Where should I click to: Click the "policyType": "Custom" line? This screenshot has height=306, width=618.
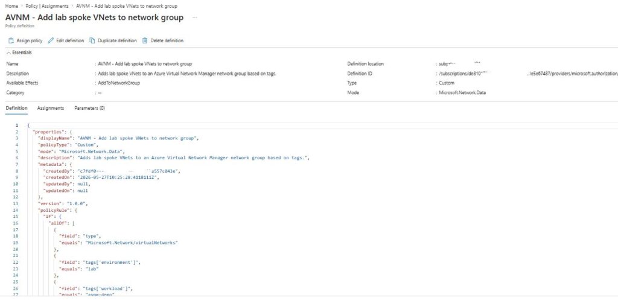click(68, 145)
